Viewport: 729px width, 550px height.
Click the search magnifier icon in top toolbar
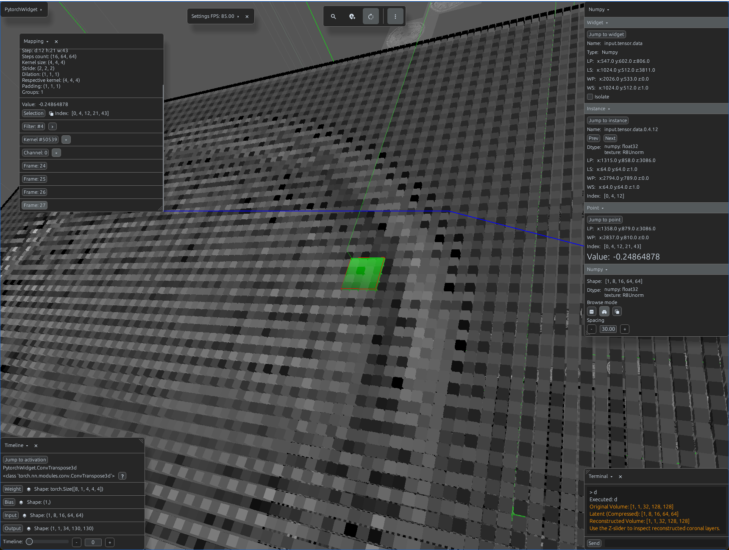click(x=334, y=17)
